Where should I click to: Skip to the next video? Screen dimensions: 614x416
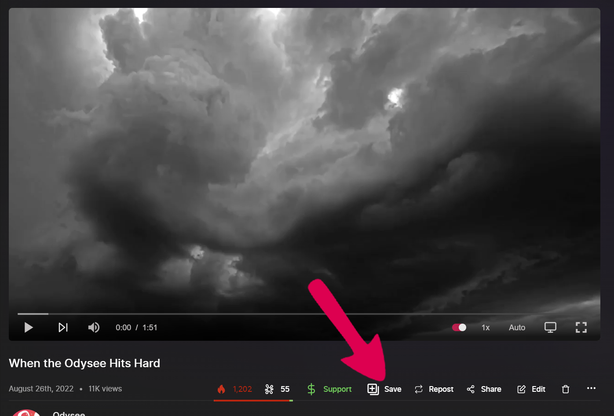coord(63,328)
